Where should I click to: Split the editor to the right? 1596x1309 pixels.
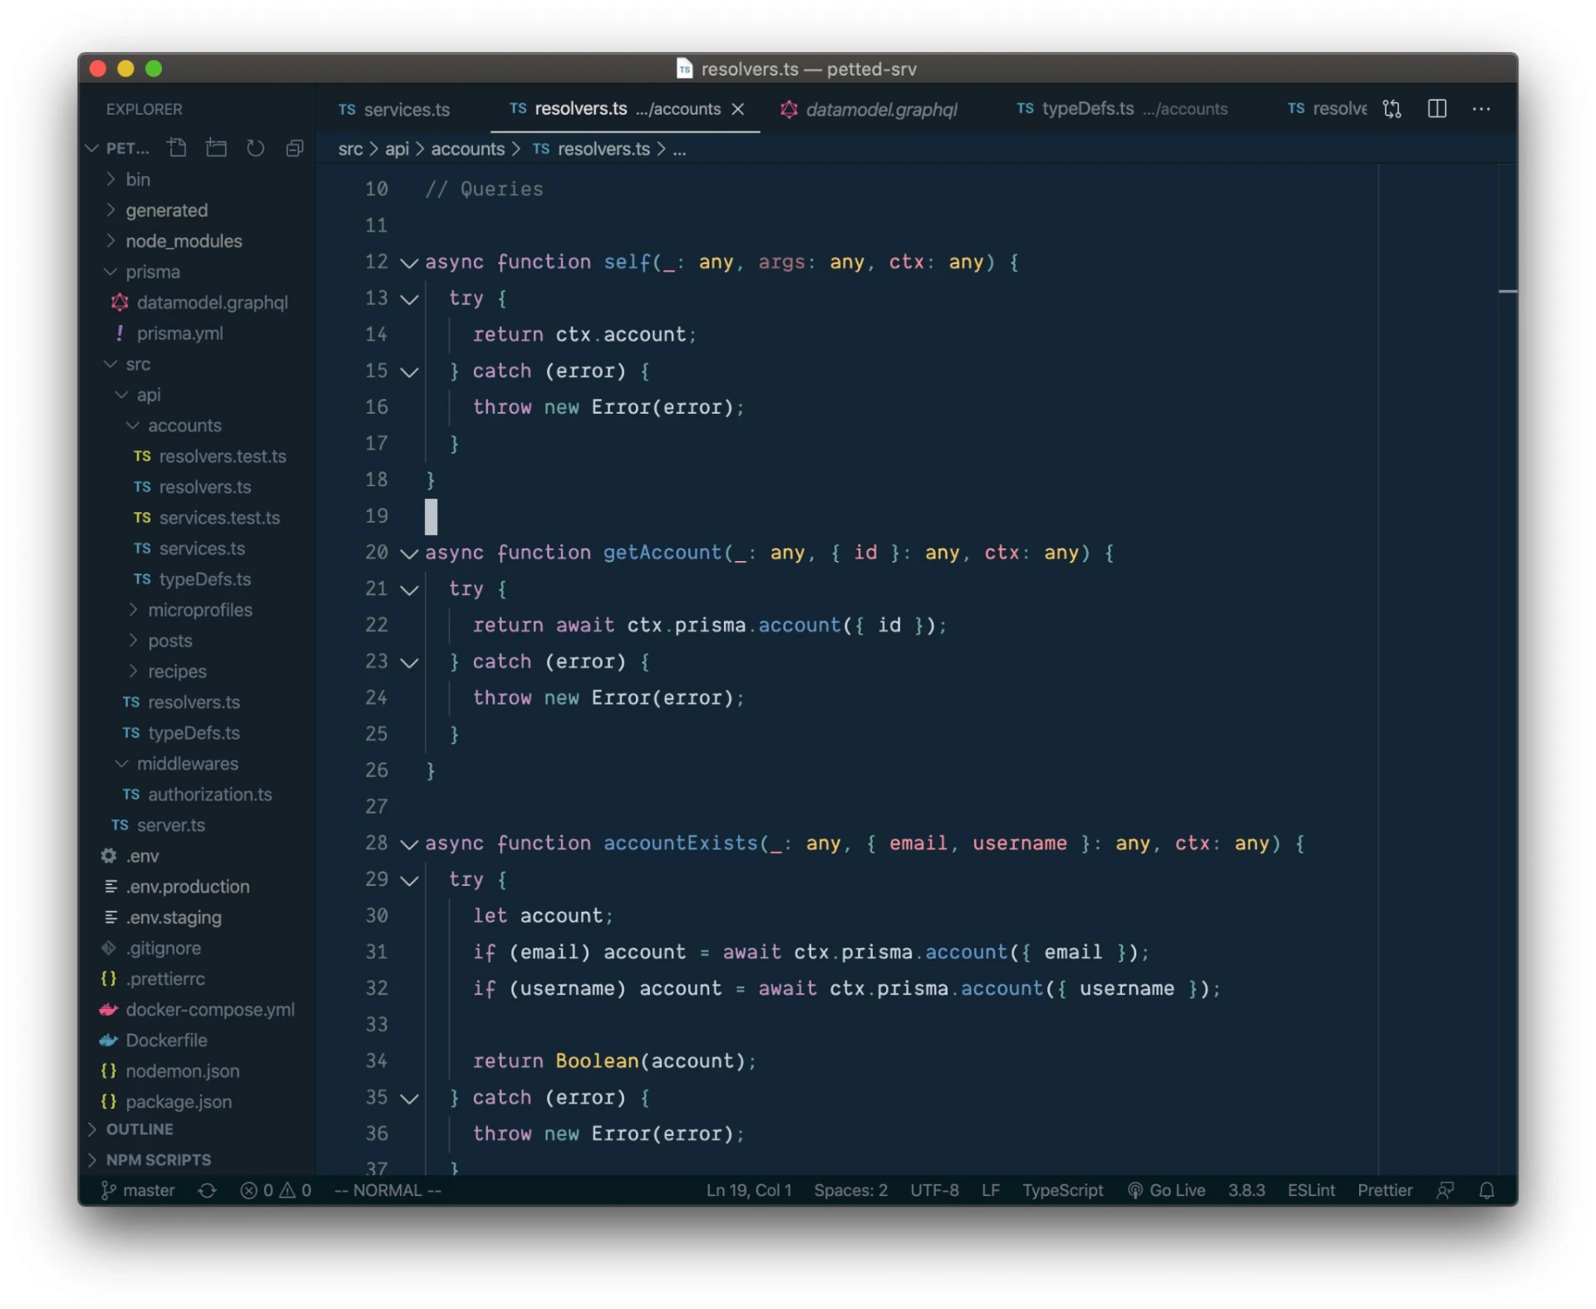point(1436,109)
